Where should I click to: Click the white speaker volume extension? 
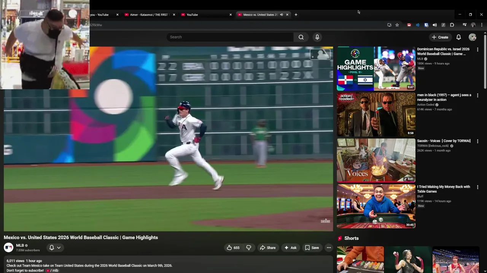pyautogui.click(x=434, y=25)
